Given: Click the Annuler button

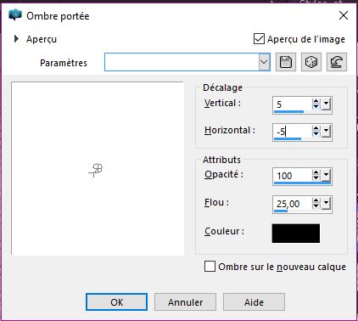Looking at the screenshot, I should coord(185,302).
